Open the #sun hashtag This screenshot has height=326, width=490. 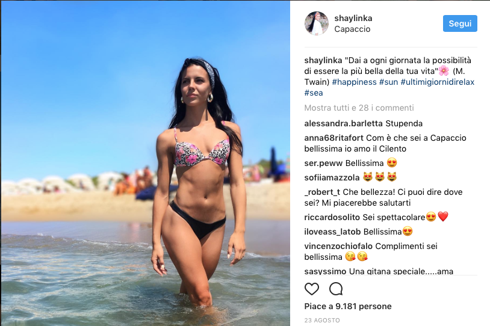pyautogui.click(x=388, y=82)
